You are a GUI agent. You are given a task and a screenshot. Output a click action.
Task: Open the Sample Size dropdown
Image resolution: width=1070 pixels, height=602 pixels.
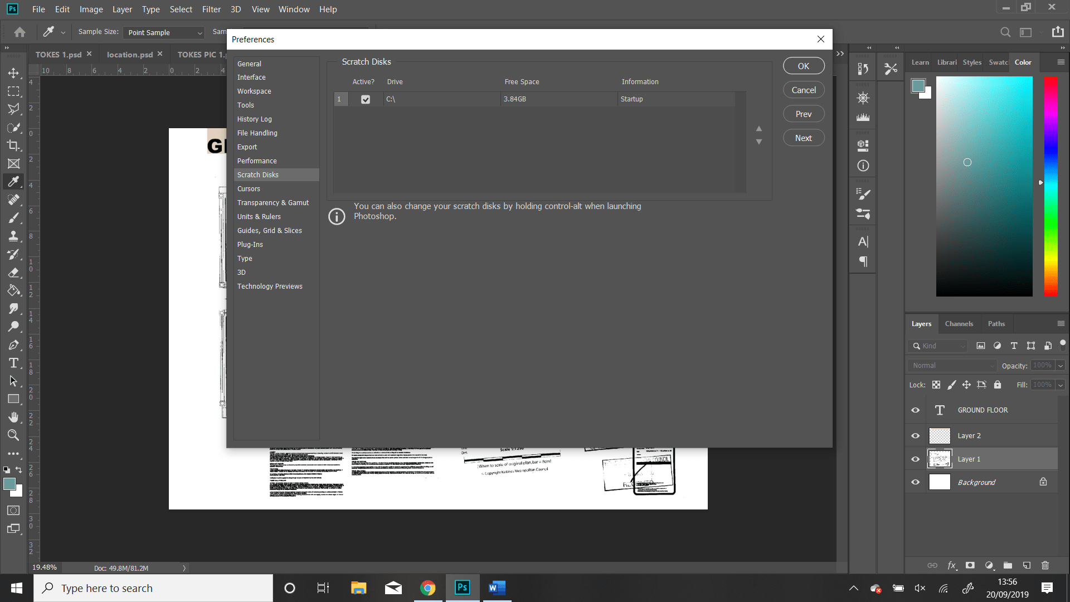pyautogui.click(x=163, y=32)
